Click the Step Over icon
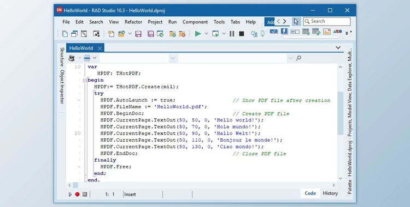Viewport: 410px width, 207px height. 262,34
